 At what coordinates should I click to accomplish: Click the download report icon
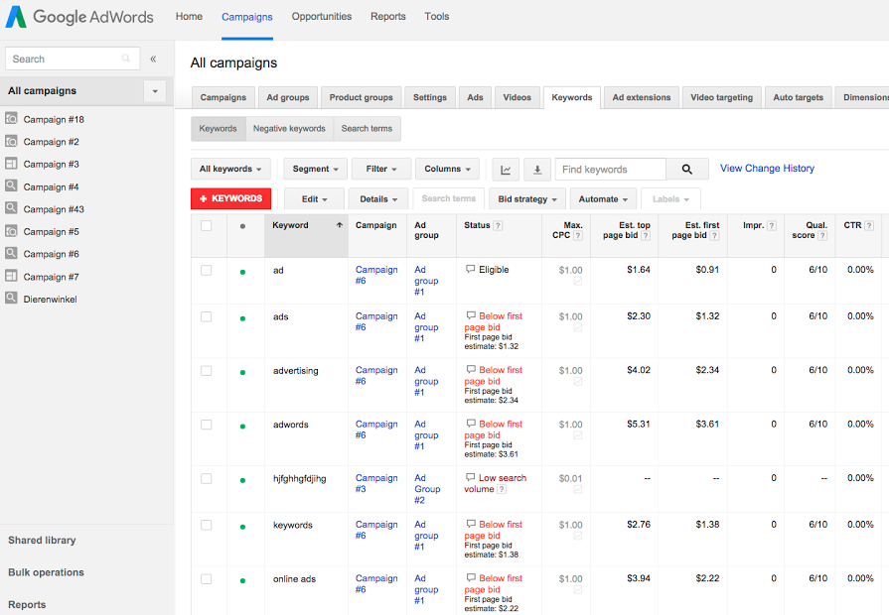tap(536, 169)
